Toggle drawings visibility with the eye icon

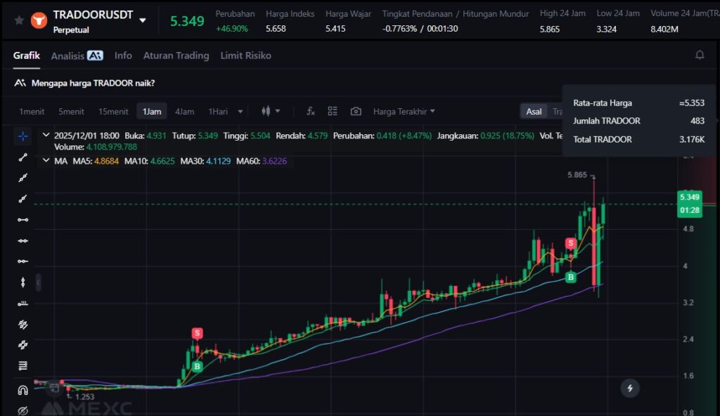(23, 410)
